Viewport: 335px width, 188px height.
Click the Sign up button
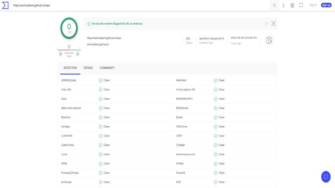click(326, 5)
